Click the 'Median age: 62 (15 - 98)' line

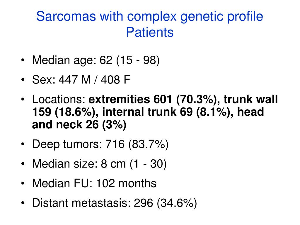click(x=96, y=60)
